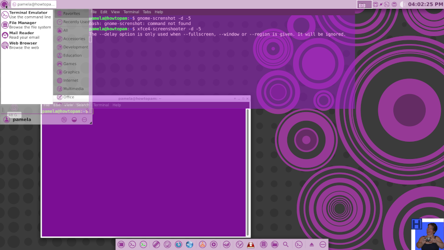Open Search menu in front terminal
This screenshot has width=444, height=250.
(83, 105)
